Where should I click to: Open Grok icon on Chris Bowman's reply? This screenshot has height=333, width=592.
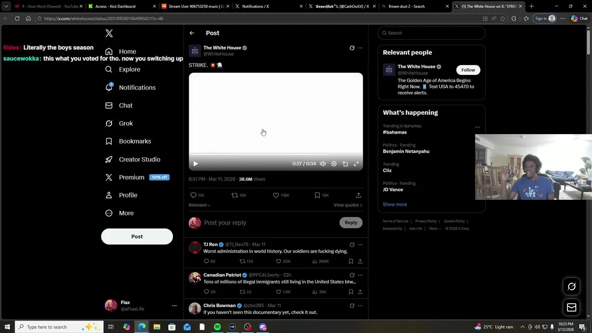coord(352,306)
